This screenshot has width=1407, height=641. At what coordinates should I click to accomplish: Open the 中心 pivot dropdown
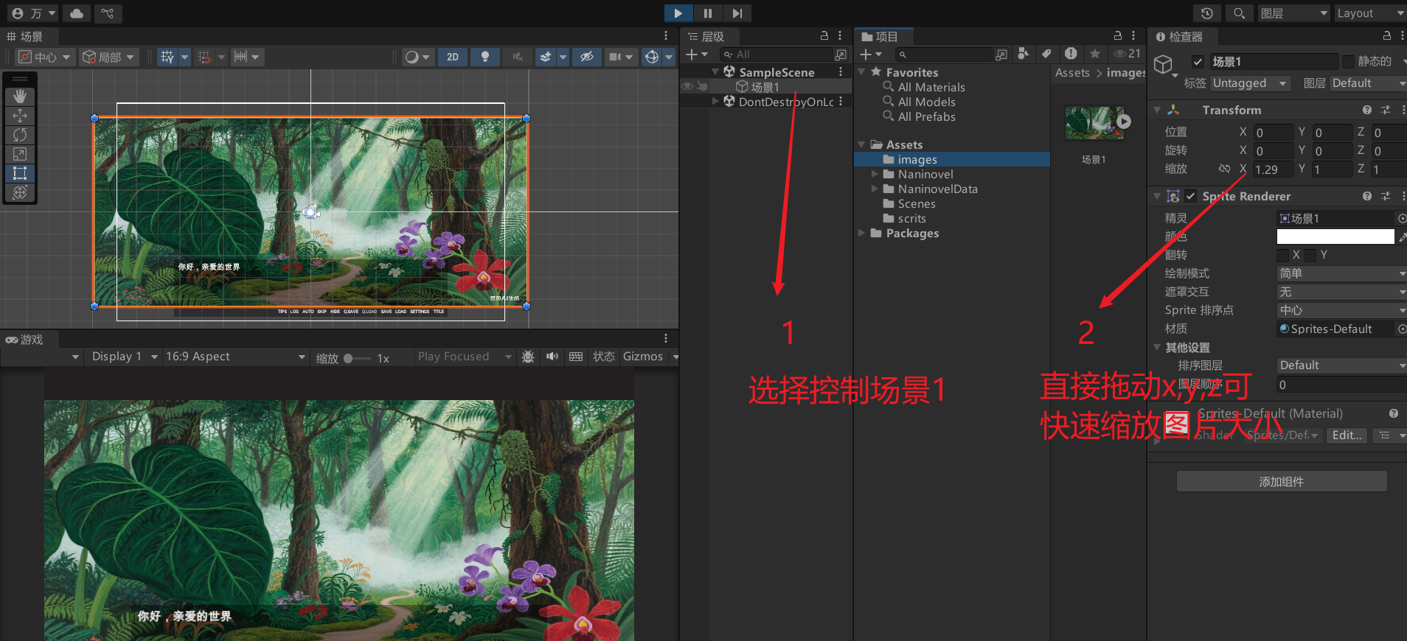click(45, 57)
